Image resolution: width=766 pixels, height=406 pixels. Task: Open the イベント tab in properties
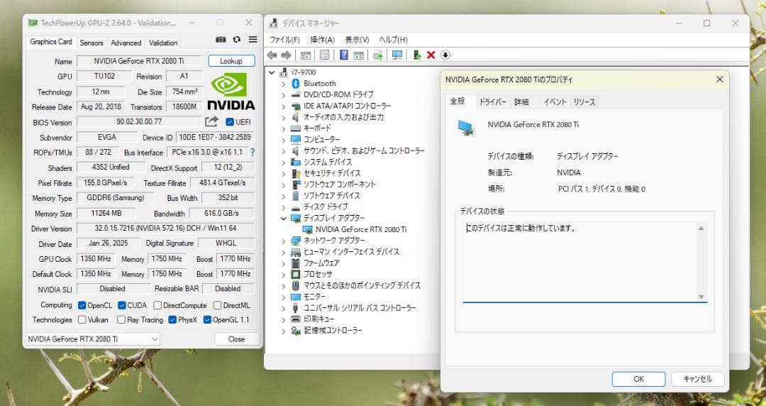(555, 101)
